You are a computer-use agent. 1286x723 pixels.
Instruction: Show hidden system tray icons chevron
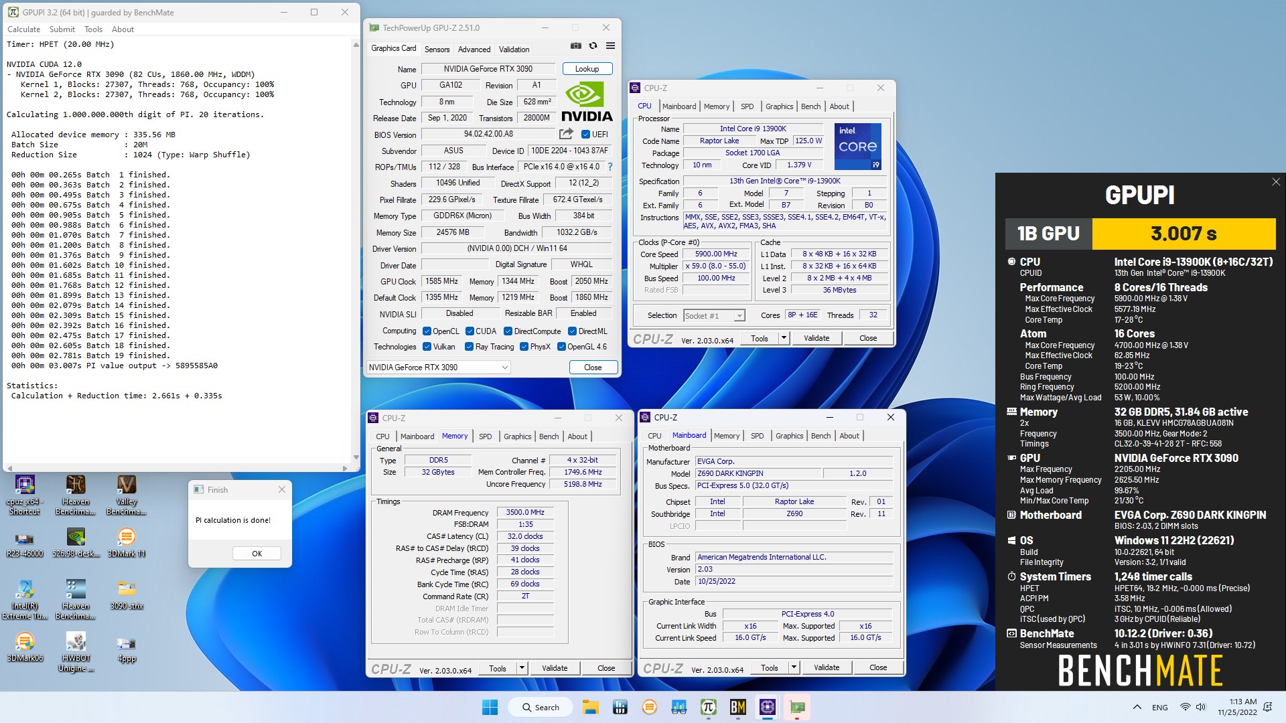(1137, 707)
